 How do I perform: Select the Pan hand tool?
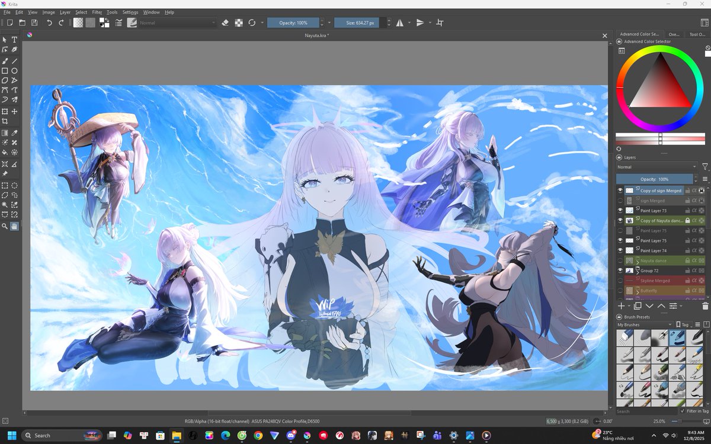tap(14, 226)
